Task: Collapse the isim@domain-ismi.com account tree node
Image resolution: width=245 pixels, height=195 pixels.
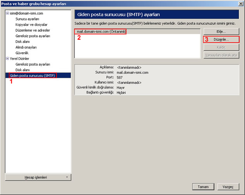Action: [7, 13]
